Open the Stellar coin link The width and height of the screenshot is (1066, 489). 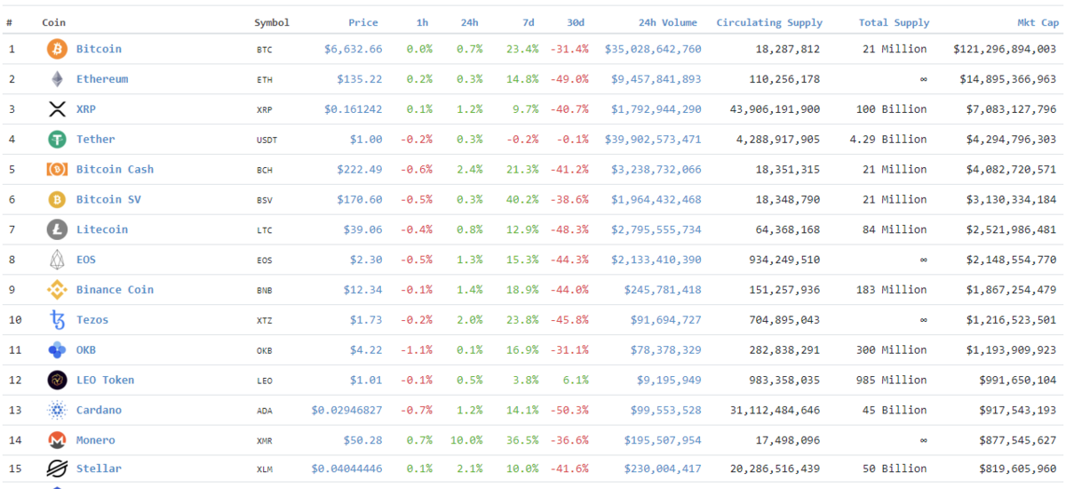point(99,469)
